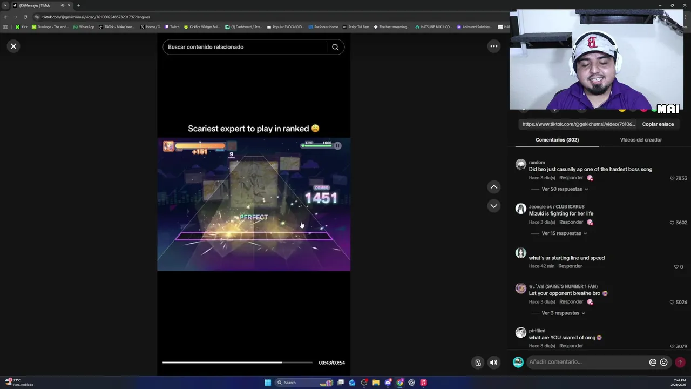Click the search magnifier in related content bar
Image resolution: width=691 pixels, height=389 pixels.
point(335,47)
